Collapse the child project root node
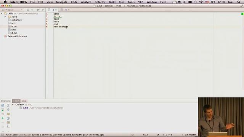 (2, 14)
